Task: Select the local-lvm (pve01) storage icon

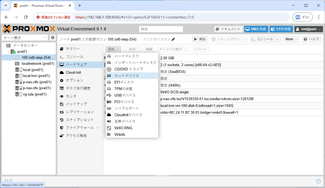Action: pos(17,76)
